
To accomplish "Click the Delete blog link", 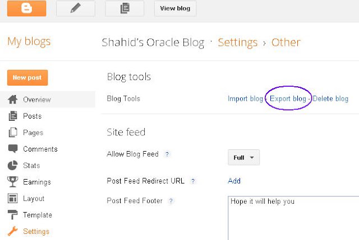I will click(330, 98).
